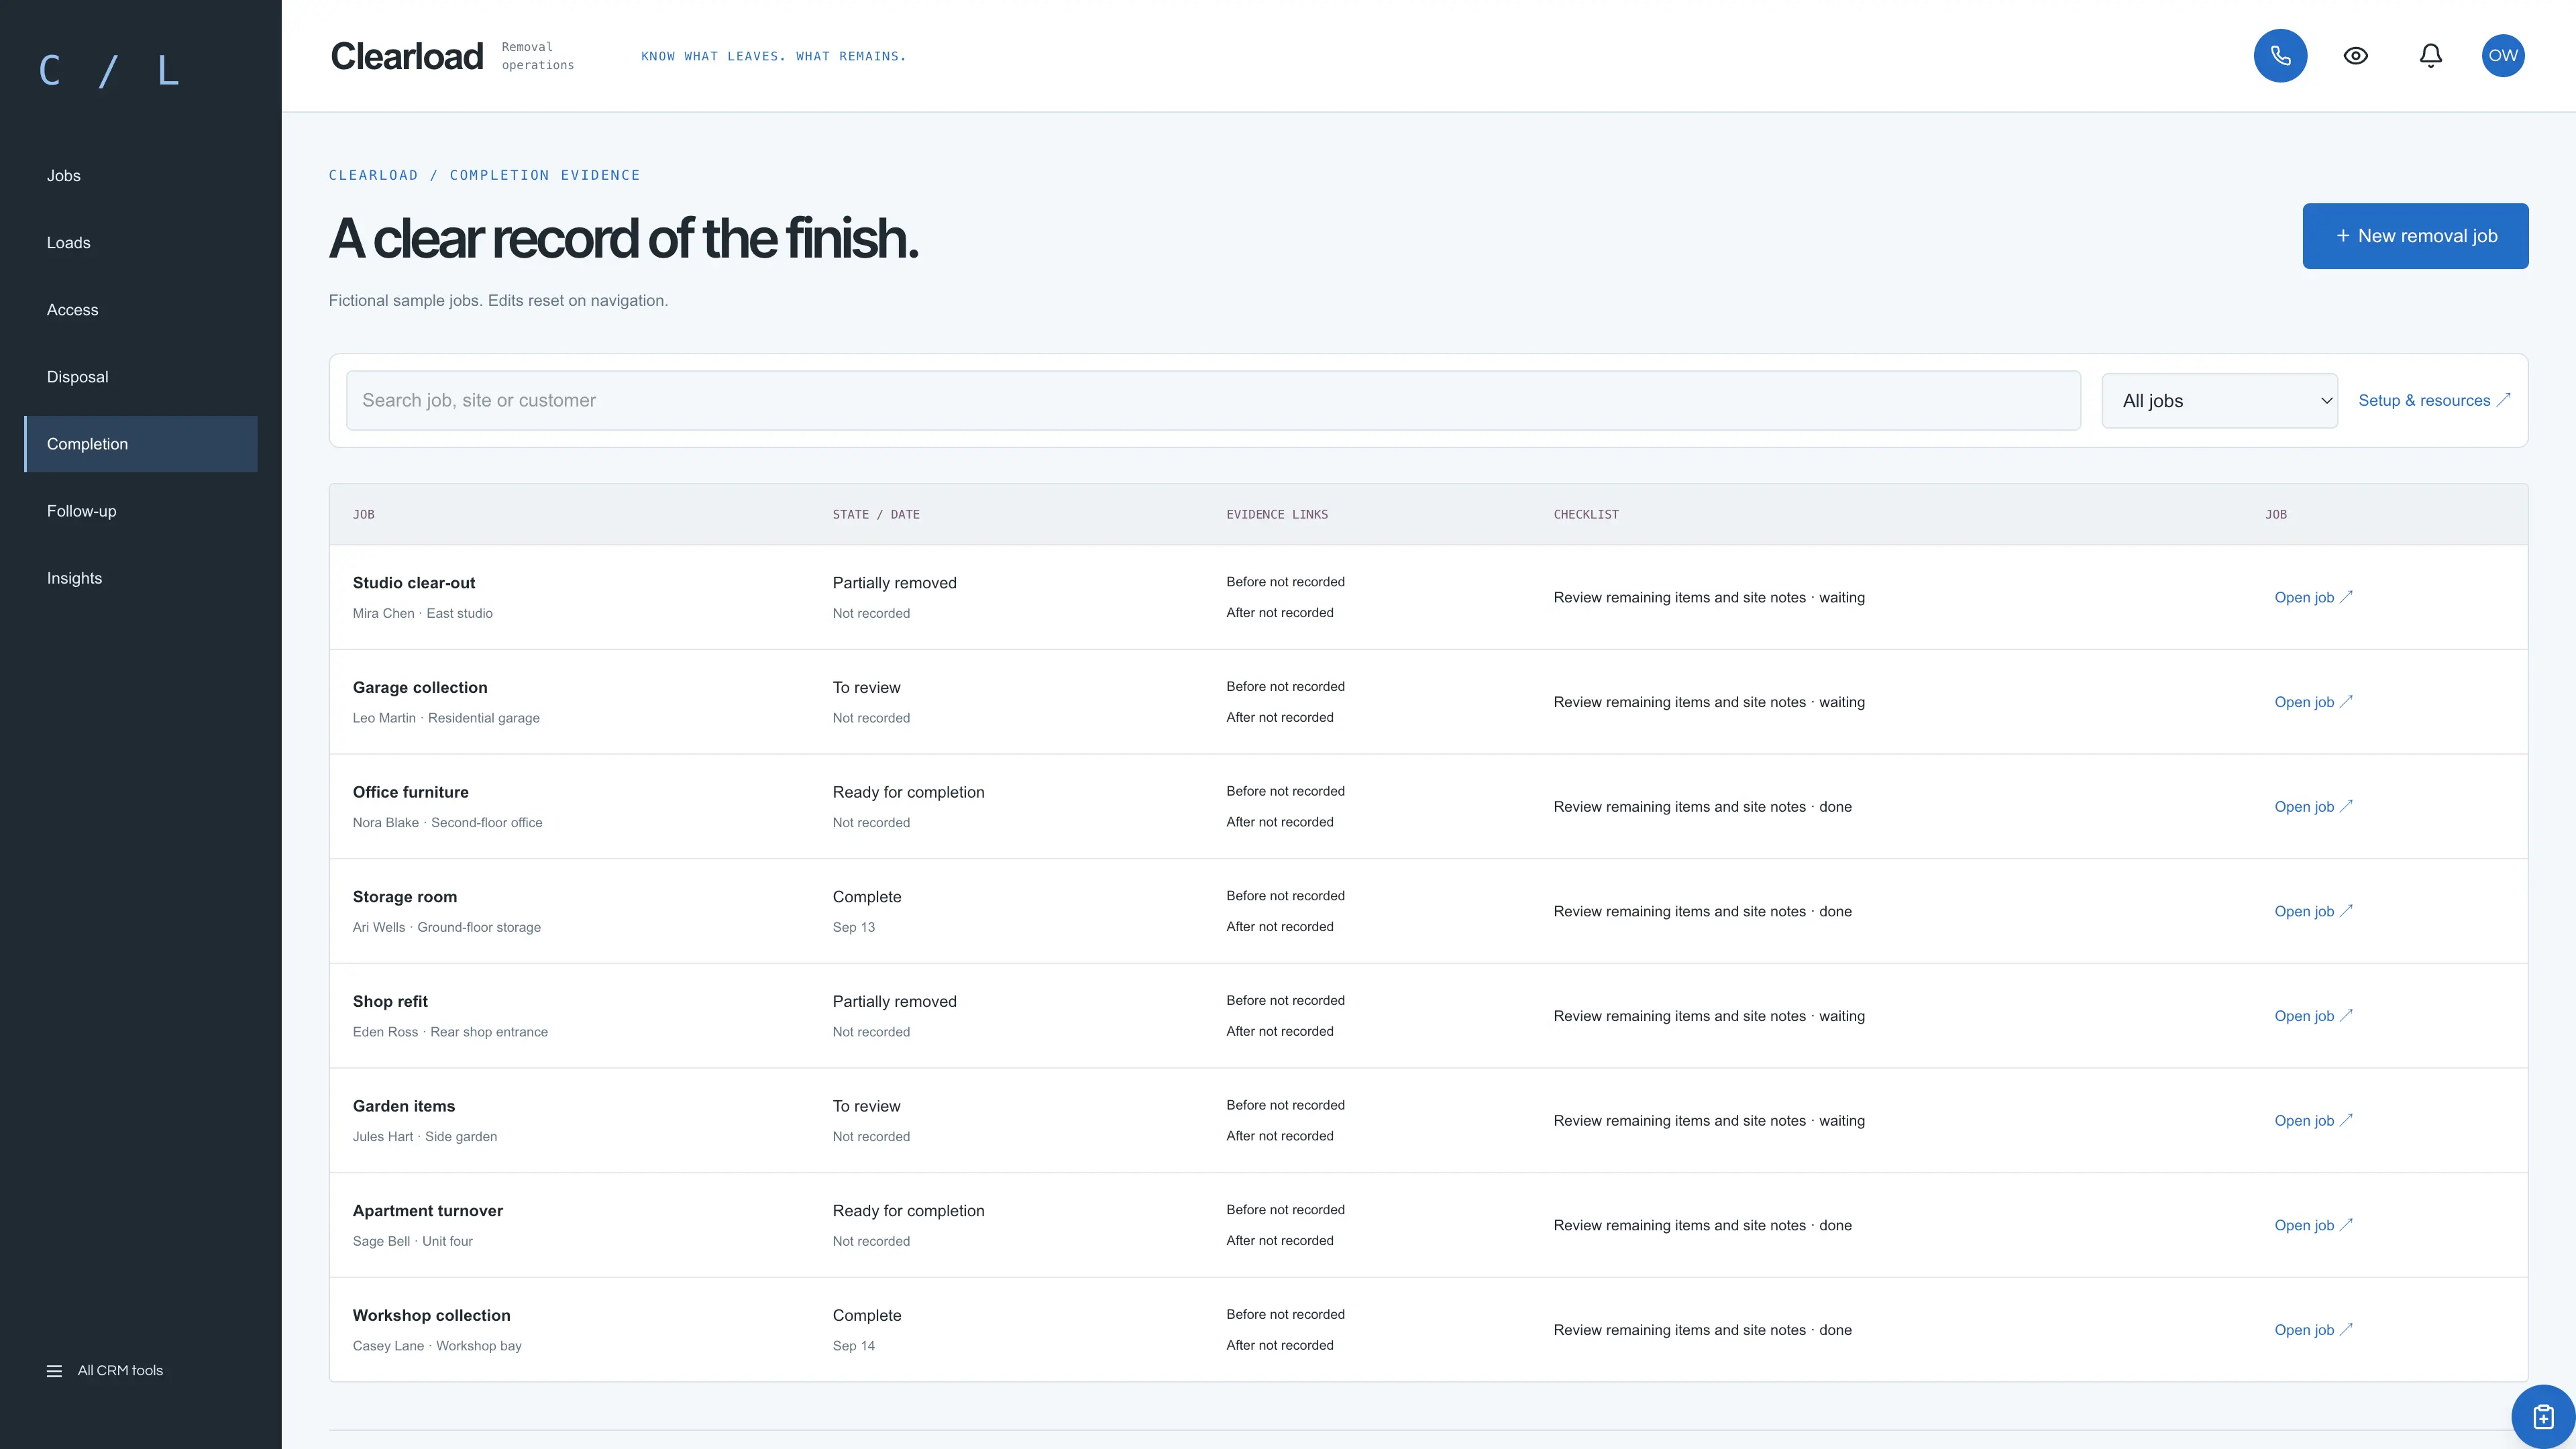Open job for Workshop collection row

(x=2312, y=1330)
